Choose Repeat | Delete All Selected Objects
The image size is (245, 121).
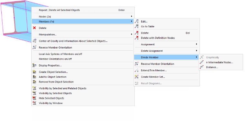[83, 10]
